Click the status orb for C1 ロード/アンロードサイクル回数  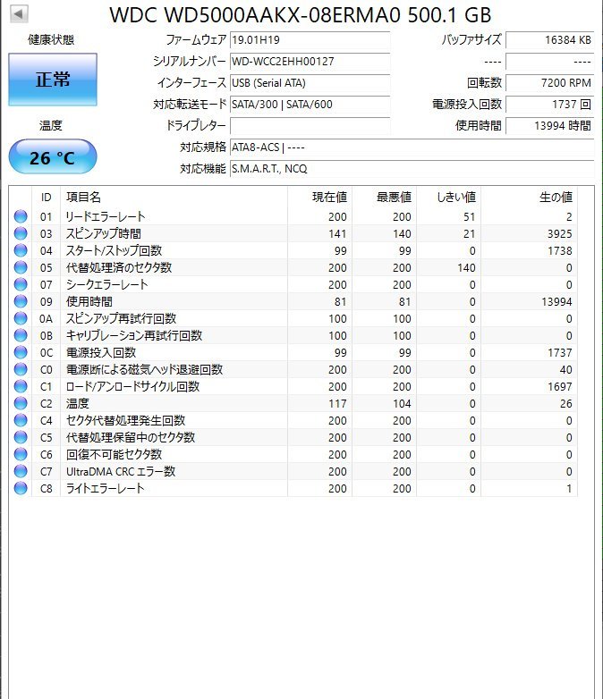click(x=21, y=386)
